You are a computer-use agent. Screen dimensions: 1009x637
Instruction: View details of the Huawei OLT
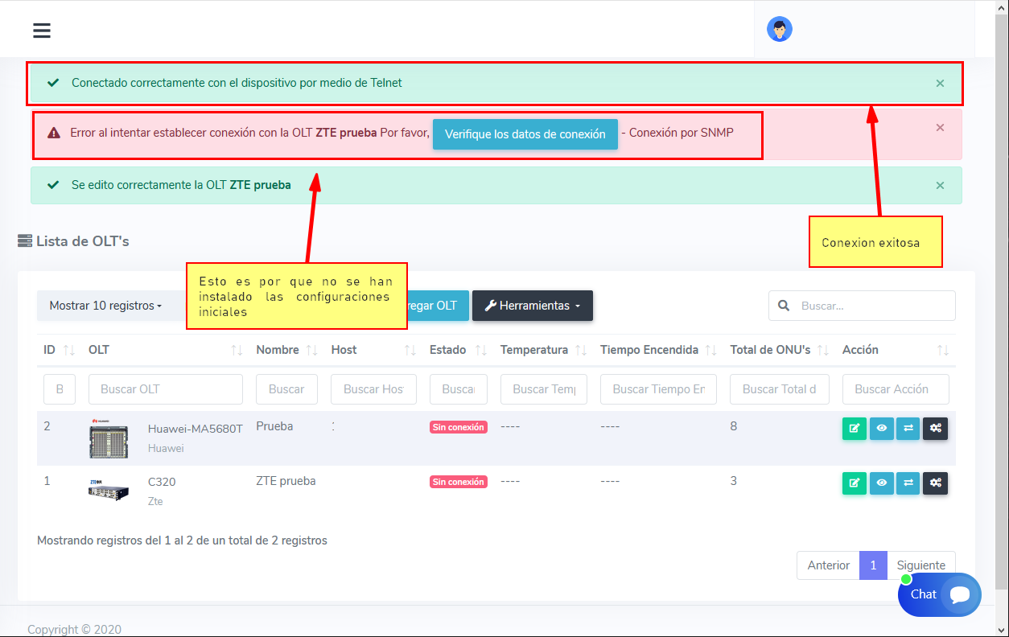point(881,429)
